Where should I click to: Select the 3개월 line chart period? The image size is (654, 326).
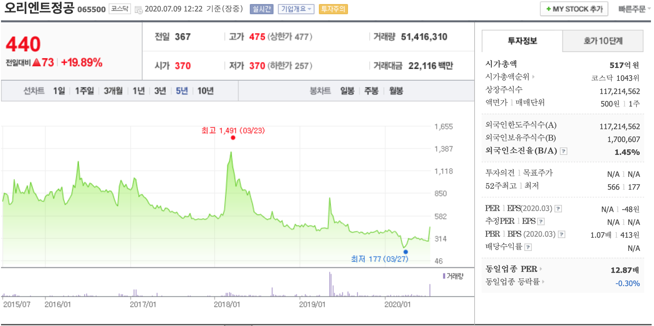pos(113,91)
